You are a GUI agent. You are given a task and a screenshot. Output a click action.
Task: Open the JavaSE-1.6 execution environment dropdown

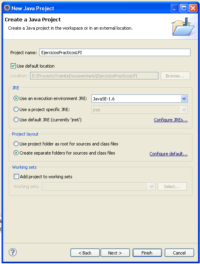[184, 99]
